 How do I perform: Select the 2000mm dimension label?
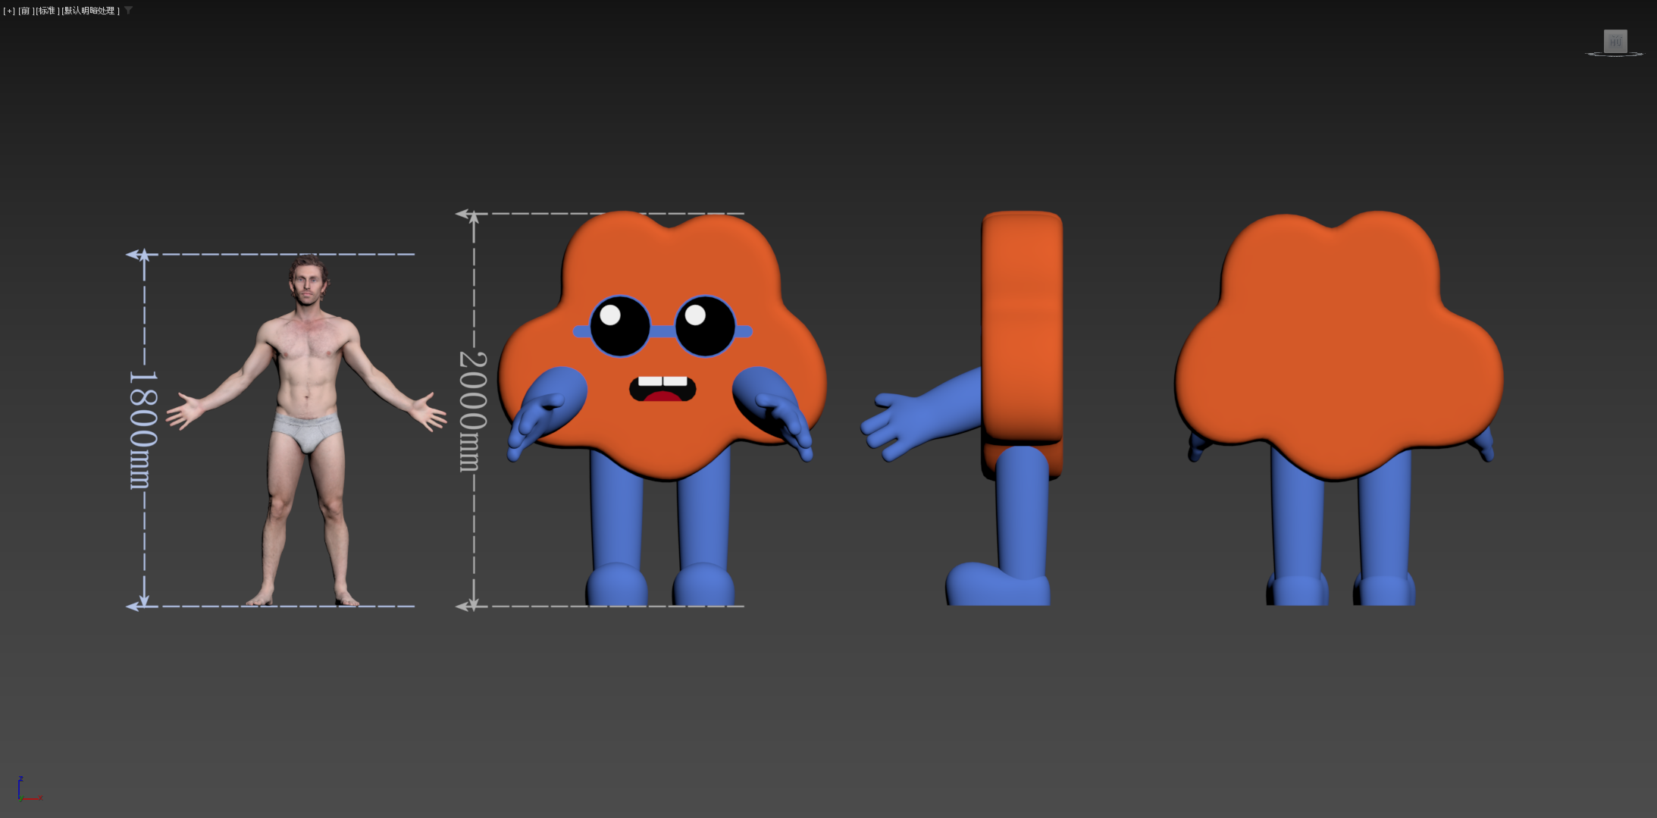point(473,412)
